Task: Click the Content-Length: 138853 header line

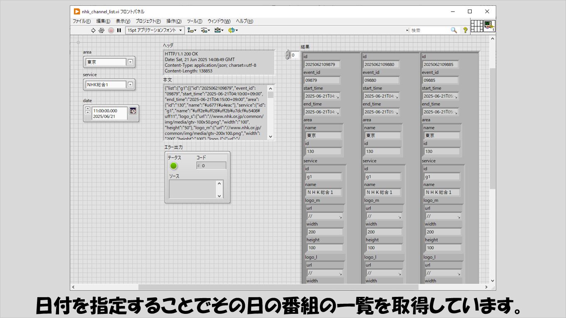Action: [188, 71]
